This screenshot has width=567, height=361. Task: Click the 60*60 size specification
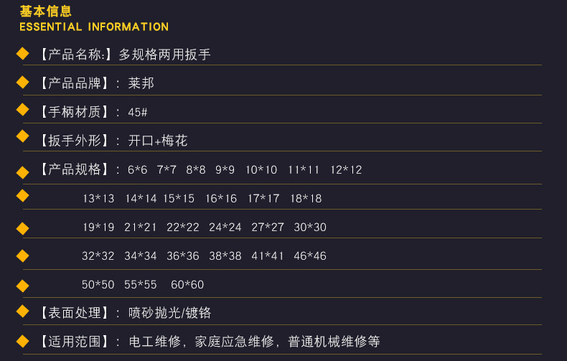pos(187,285)
